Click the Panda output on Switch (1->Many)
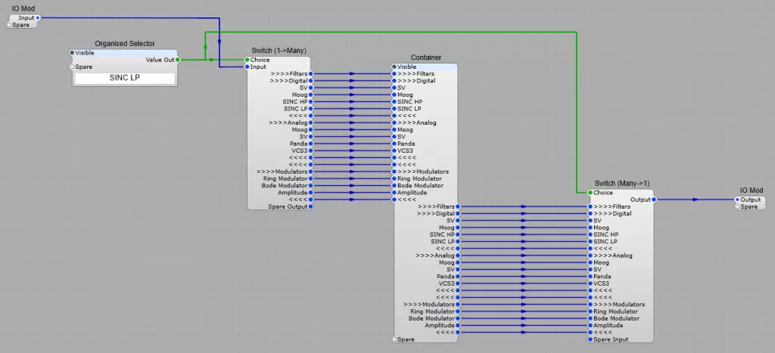Viewport: 775px width, 353px height. click(311, 144)
